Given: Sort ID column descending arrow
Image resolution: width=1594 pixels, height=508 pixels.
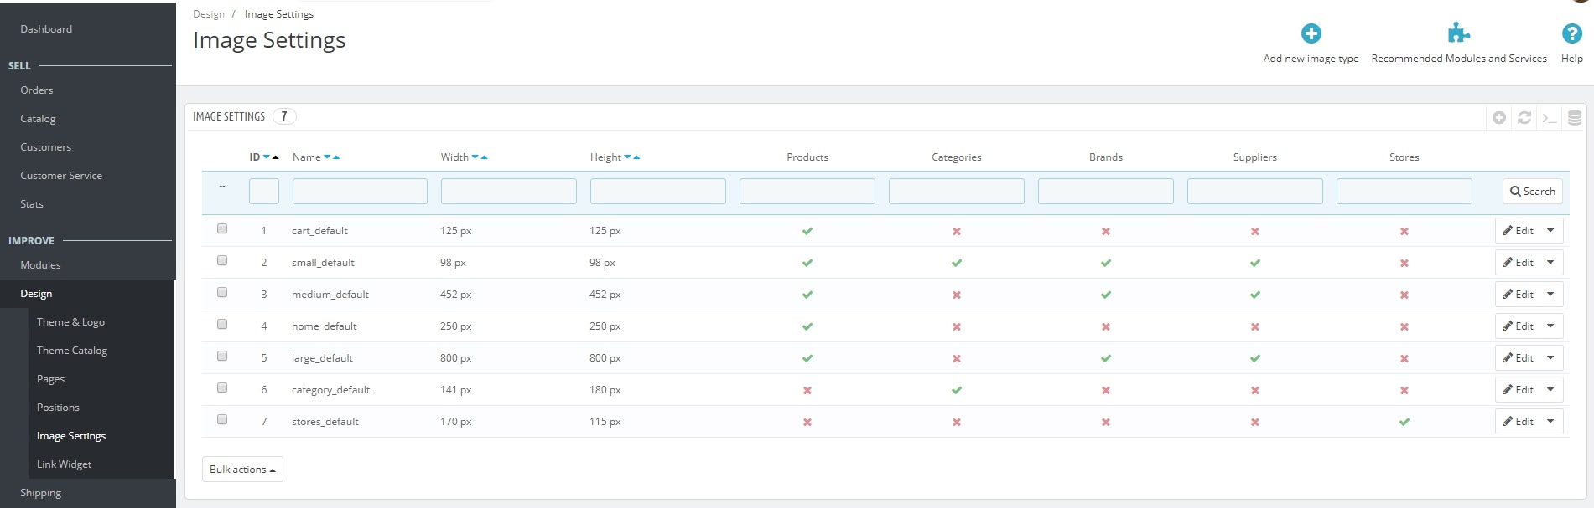Looking at the screenshot, I should [267, 157].
